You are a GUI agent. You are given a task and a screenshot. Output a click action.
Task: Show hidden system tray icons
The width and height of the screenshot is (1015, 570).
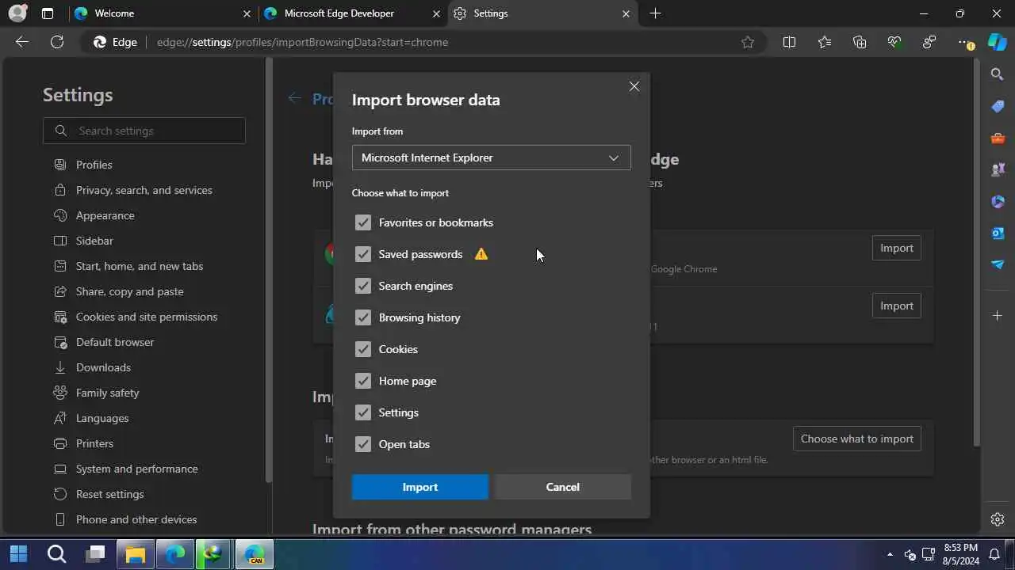890,554
